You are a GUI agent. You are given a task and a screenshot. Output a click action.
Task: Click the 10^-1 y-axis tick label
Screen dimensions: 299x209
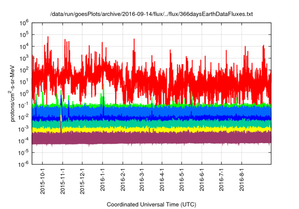point(24,105)
